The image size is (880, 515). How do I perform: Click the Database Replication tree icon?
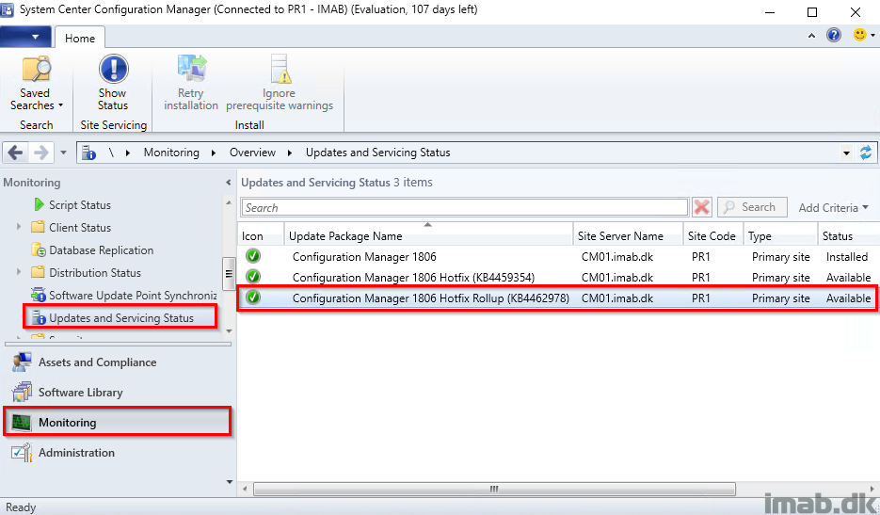point(39,249)
